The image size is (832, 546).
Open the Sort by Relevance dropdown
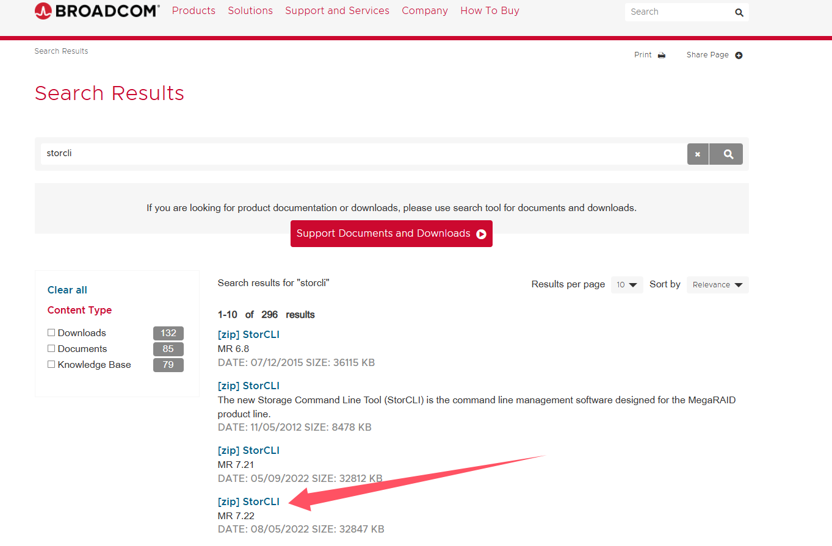717,285
